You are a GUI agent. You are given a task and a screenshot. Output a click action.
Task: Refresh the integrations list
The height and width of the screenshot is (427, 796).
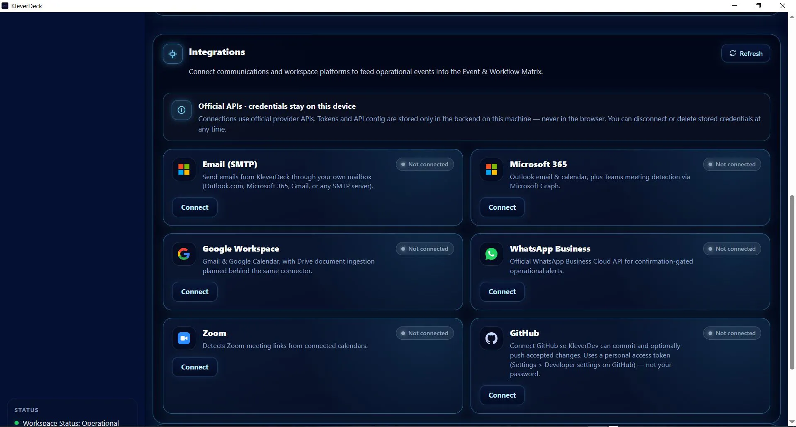pos(745,53)
